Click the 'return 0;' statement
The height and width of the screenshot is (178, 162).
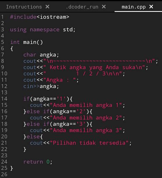pos(38,162)
